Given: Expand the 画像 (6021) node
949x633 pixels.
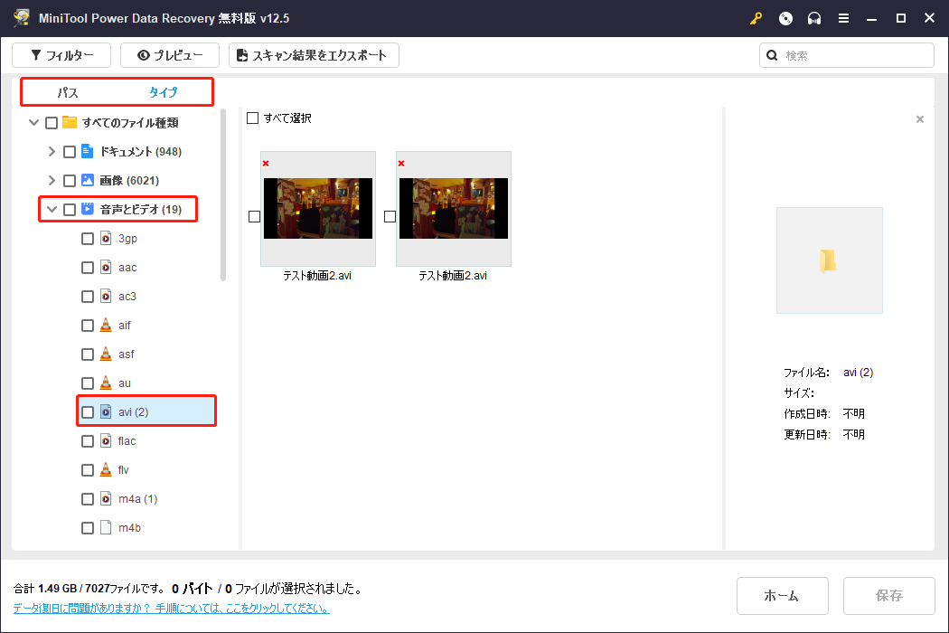Looking at the screenshot, I should [52, 181].
